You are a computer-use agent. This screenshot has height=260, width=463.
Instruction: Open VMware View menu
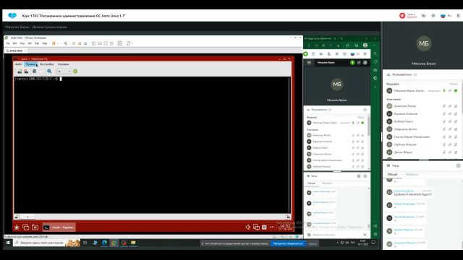(22, 43)
